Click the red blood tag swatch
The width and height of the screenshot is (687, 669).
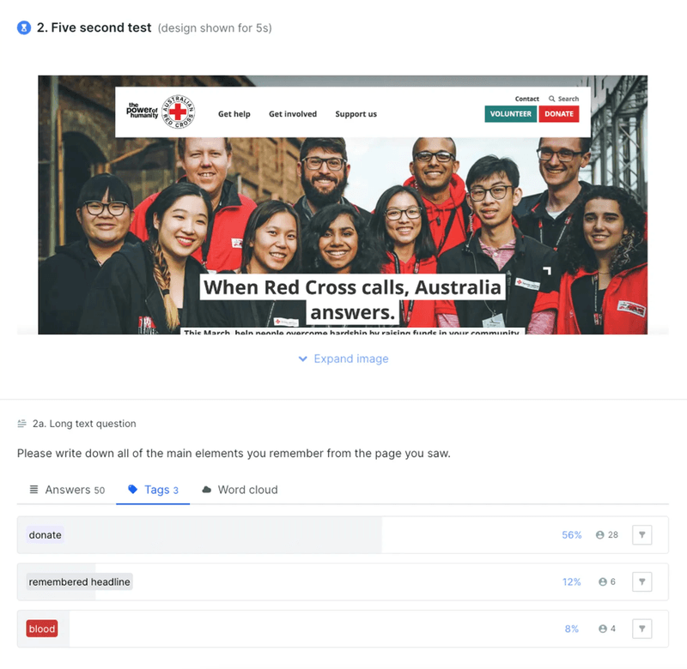point(42,629)
